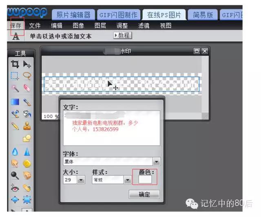Viewport: 261px width, 217px height.
Task: Open the 滤镜 menu
Action: coord(144,26)
